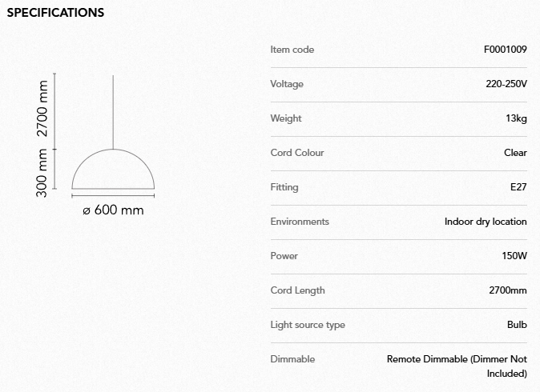Click the pendant lamp dome drawing

click(113, 172)
